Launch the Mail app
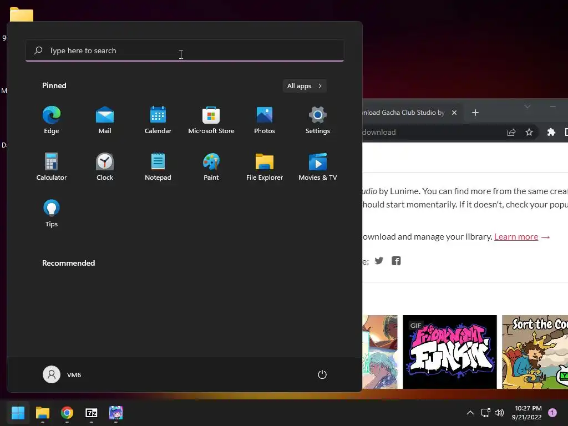This screenshot has height=426, width=568. (x=105, y=120)
